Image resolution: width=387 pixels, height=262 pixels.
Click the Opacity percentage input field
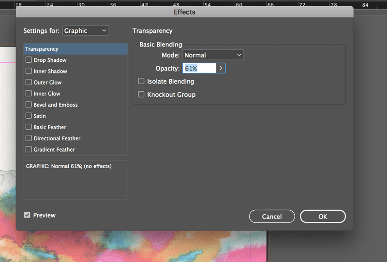[x=199, y=68]
